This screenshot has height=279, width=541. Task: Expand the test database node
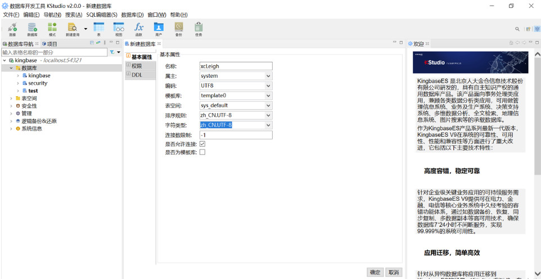(18, 91)
